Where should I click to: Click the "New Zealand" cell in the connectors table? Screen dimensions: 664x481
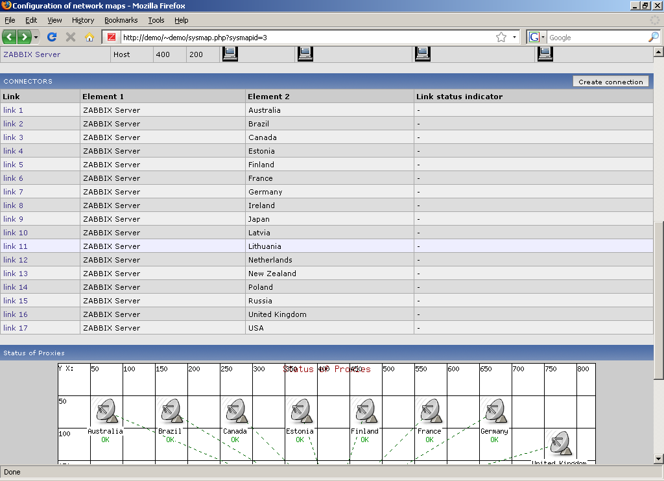(329, 274)
